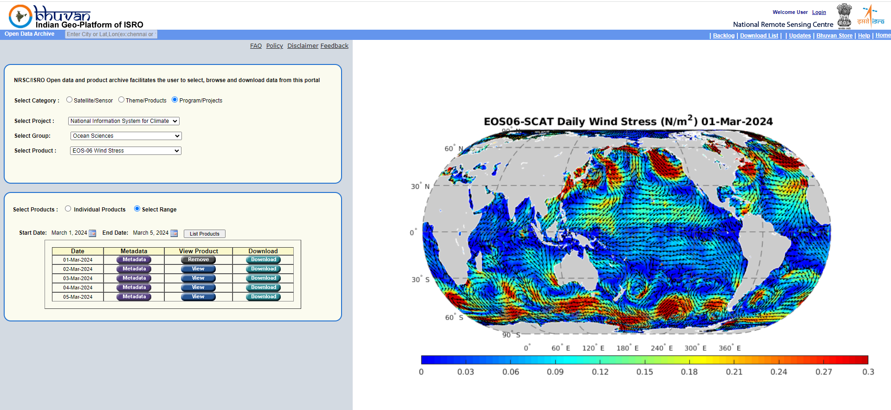Screen dimensions: 891x410
Task: Open the Policy link
Action: pos(274,46)
